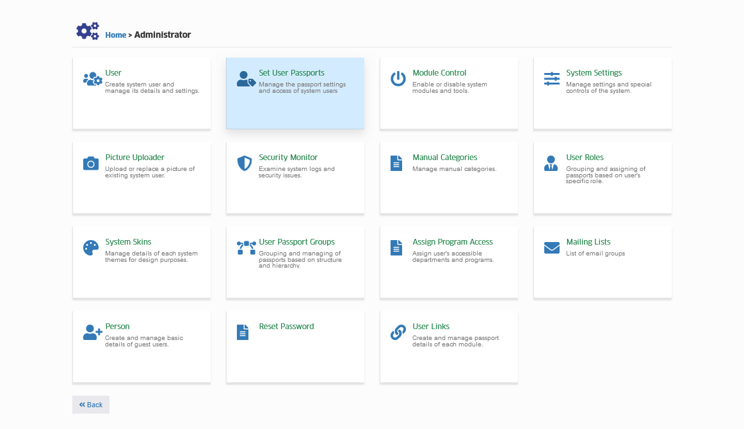744x429 pixels.
Task: Click 'Manage manual categories.' description
Action: (455, 169)
